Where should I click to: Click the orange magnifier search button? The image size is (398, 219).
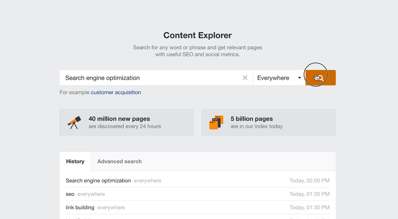tap(320, 78)
